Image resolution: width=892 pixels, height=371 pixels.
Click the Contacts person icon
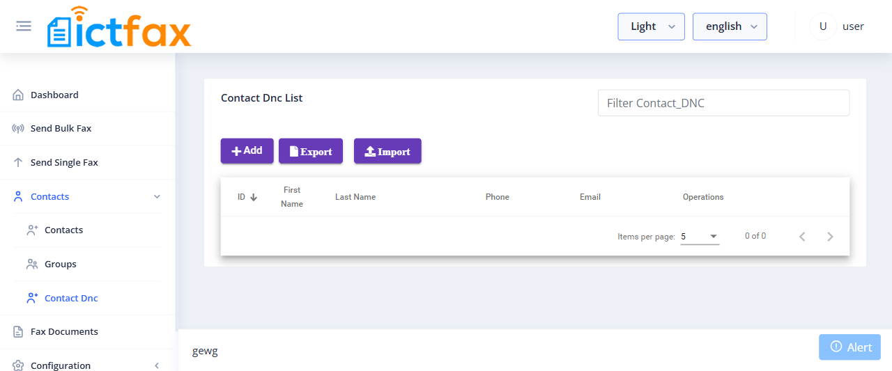tap(19, 196)
